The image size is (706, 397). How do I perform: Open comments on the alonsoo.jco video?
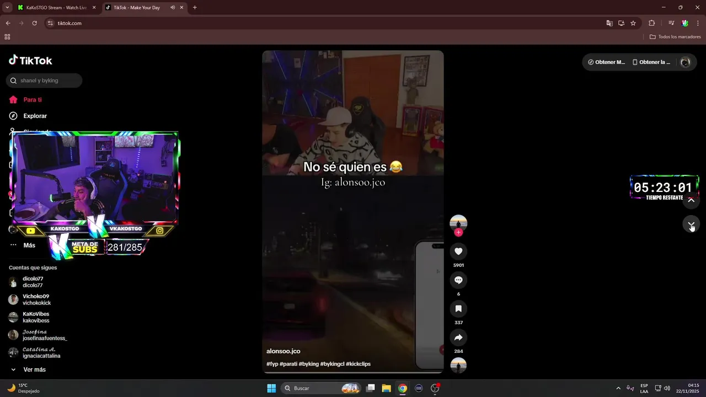tap(458, 280)
